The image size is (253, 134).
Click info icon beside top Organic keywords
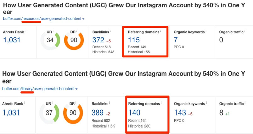(206, 31)
